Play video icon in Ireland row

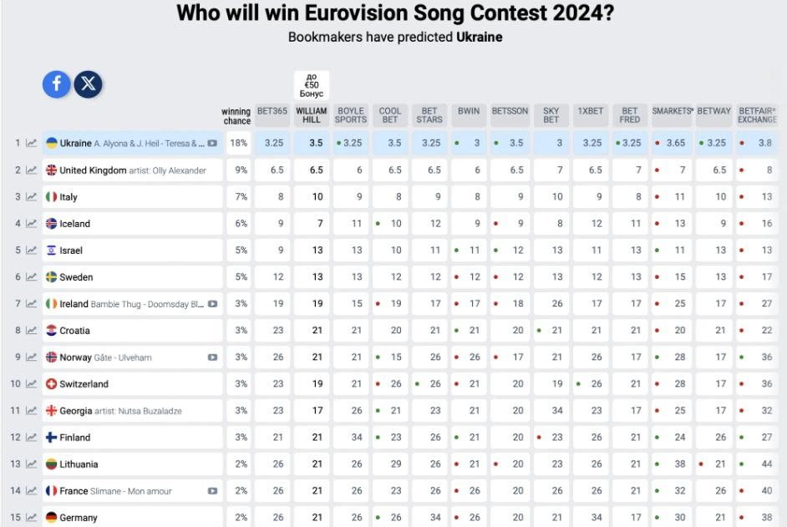pyautogui.click(x=212, y=304)
